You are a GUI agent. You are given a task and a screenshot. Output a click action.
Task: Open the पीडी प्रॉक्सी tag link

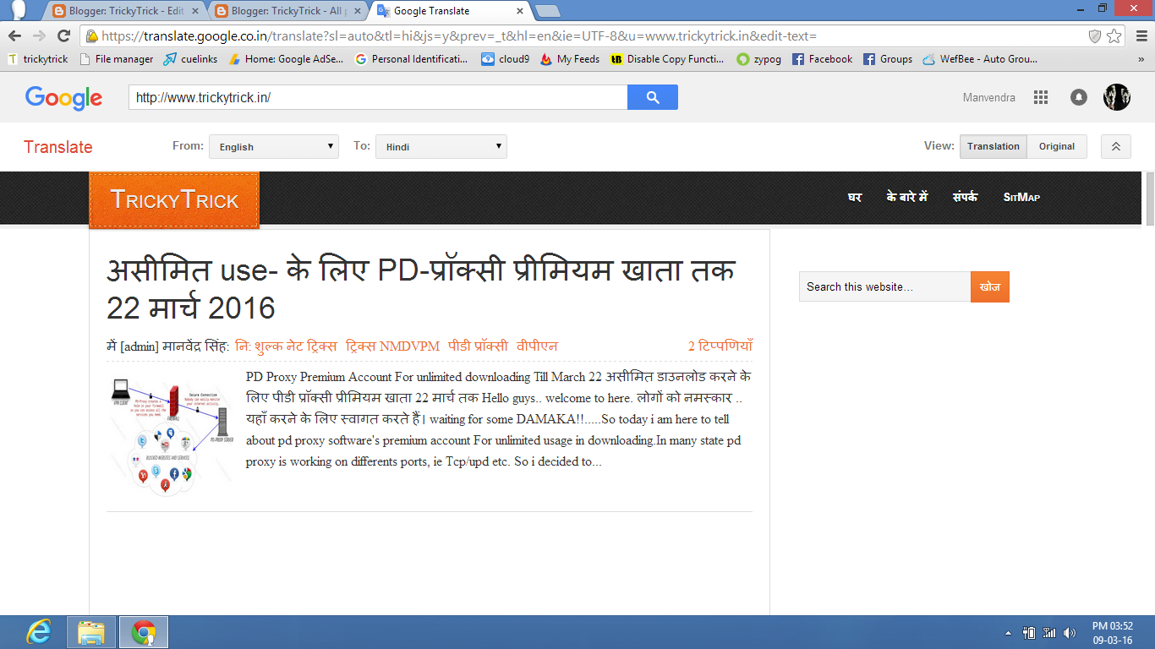pos(478,346)
